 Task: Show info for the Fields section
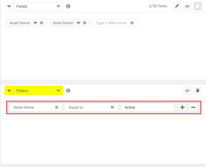click(x=68, y=6)
